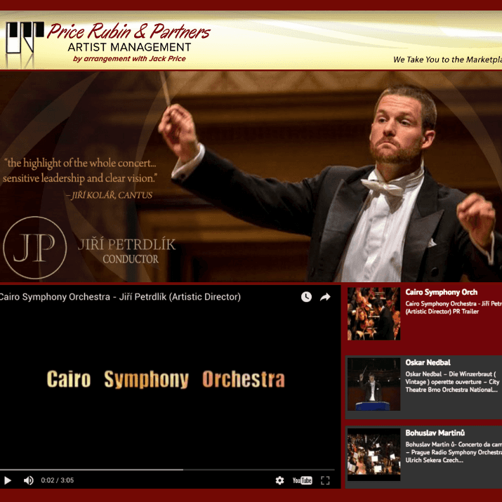Mute the video player volume
Image resolution: width=502 pixels, height=502 pixels.
pyautogui.click(x=29, y=480)
